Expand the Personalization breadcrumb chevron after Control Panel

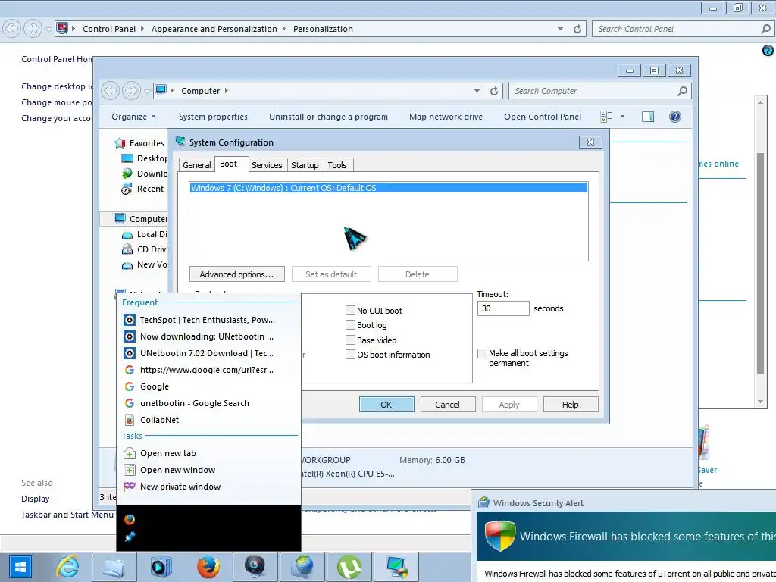[x=142, y=29]
